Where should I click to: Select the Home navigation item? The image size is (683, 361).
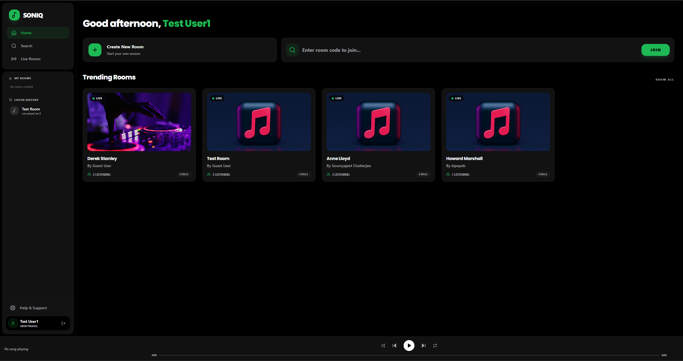tap(26, 33)
